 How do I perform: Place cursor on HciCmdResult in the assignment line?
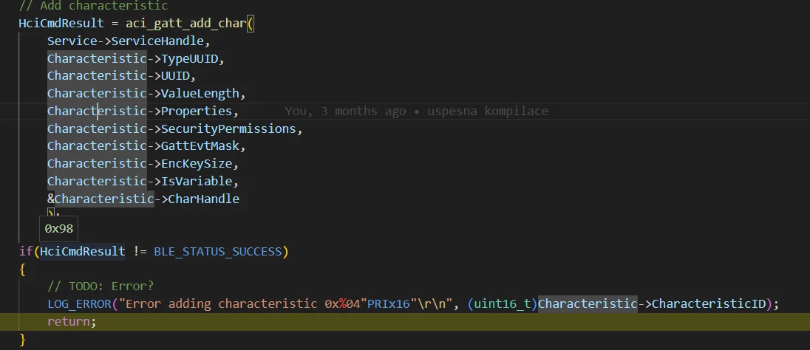tap(61, 23)
